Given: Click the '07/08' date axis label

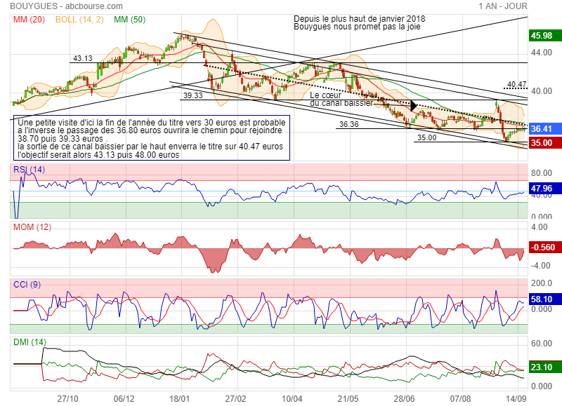Looking at the screenshot, I should (461, 399).
